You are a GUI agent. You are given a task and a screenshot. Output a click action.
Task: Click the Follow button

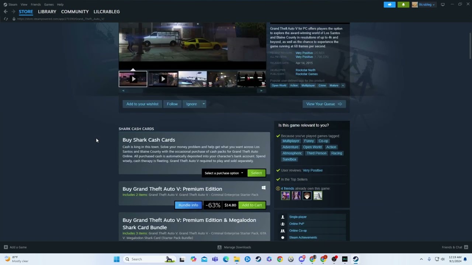(x=172, y=104)
